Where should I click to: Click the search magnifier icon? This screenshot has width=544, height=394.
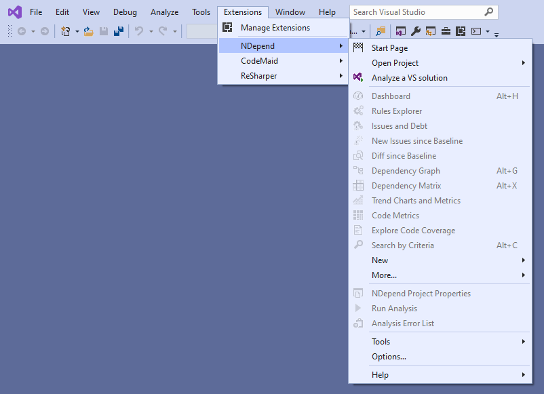tap(489, 12)
